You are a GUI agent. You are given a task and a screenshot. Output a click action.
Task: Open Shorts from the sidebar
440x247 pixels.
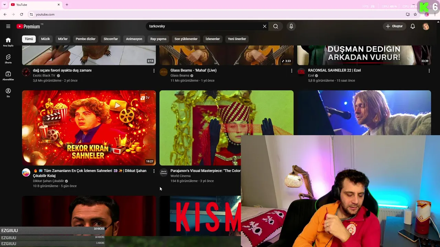point(8,59)
